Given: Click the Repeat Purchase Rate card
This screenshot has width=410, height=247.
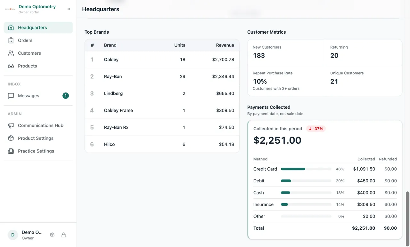Looking at the screenshot, I should tap(286, 81).
